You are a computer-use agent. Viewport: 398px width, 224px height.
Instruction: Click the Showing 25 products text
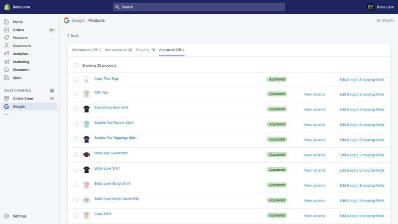coord(99,66)
